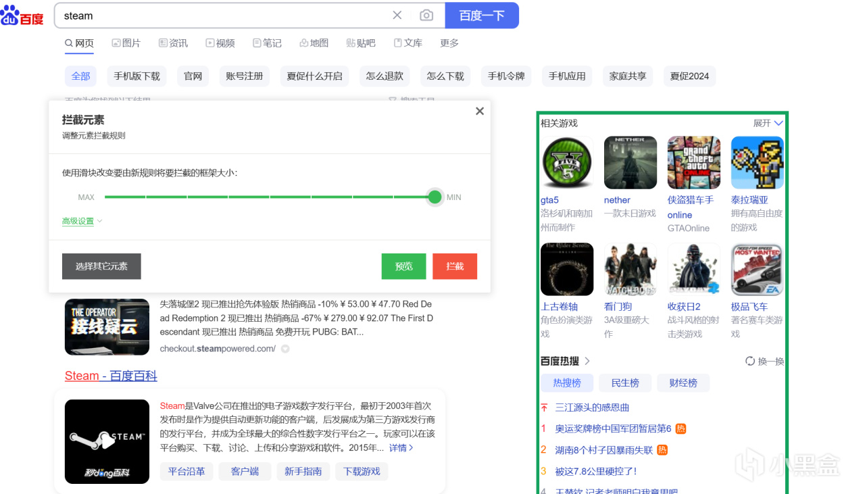
Task: Open hot search 三江源头的感恩曲
Action: [592, 407]
